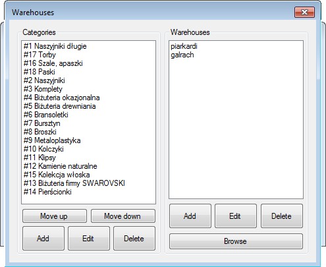326x267 pixels.
Task: Add a new category
Action: click(x=43, y=239)
